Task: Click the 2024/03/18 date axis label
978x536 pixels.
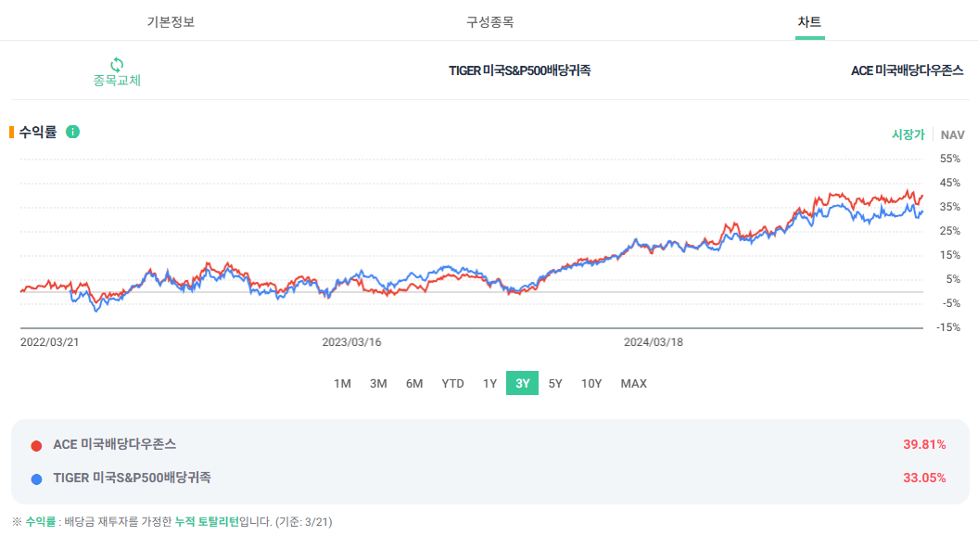Action: [x=653, y=342]
